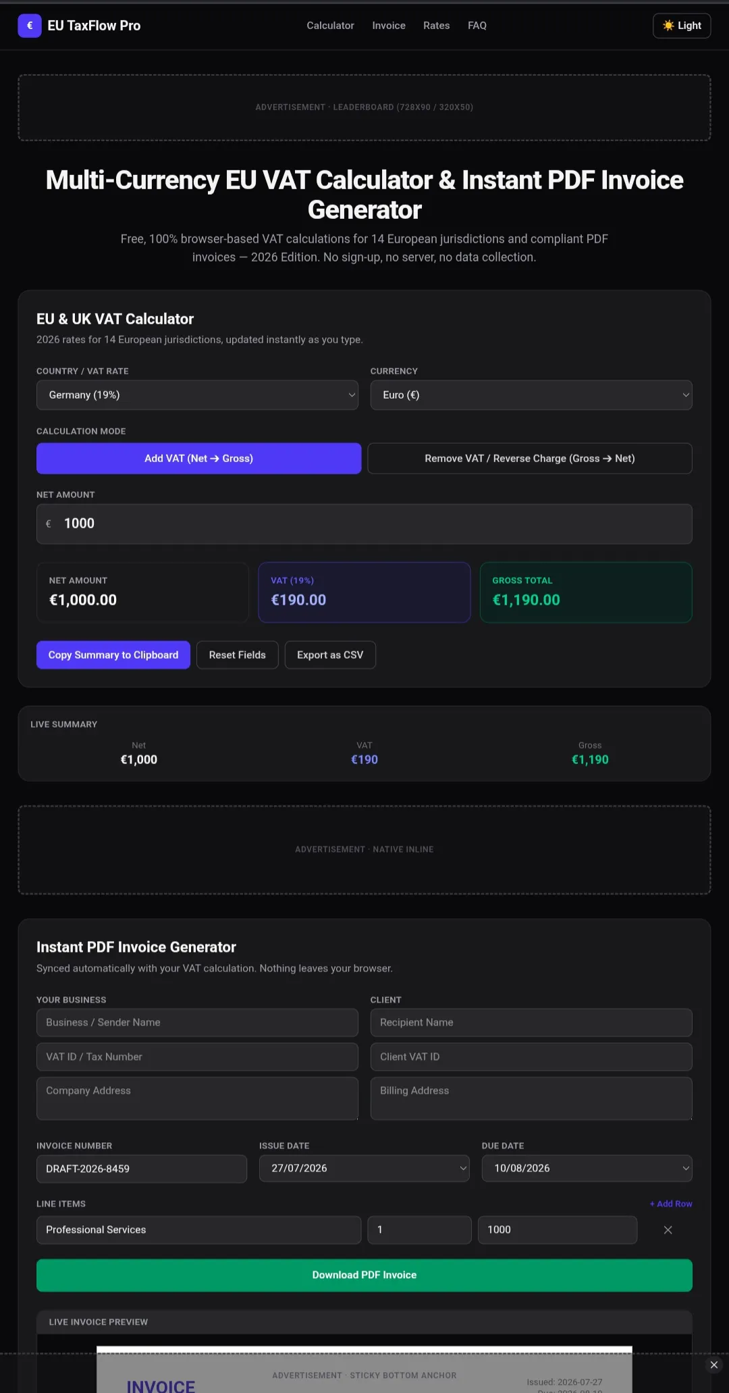Focus the line item price field 1000
This screenshot has height=1393, width=729.
click(x=558, y=1230)
